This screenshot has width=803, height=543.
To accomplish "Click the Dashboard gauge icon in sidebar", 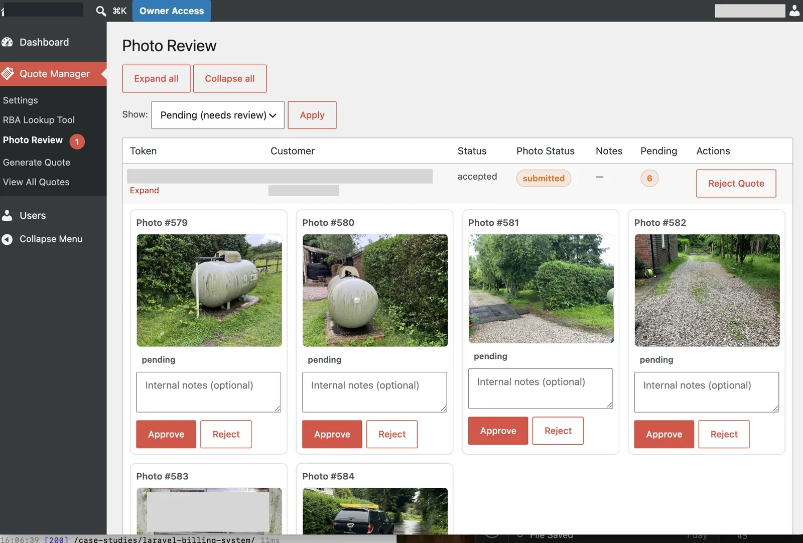I will (x=7, y=42).
